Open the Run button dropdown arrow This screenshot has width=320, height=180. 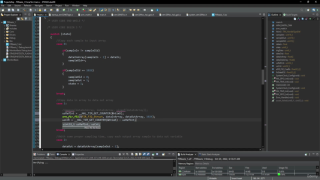point(80,10)
